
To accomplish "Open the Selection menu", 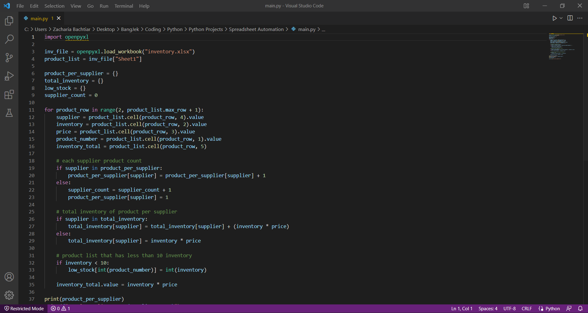I will [54, 6].
